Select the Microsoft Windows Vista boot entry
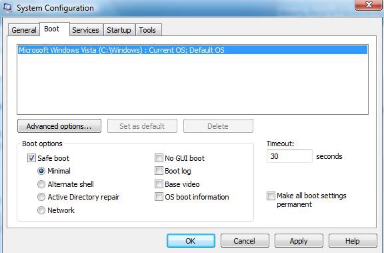The image size is (384, 253). 193,50
